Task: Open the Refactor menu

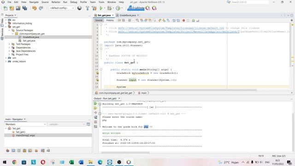Action: pyautogui.click(x=56, y=2)
